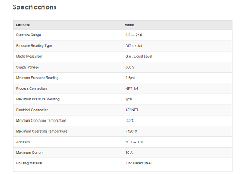The height and width of the screenshot is (174, 248).
Task: Select the Minimum Pressure Reading label
Action: click(x=37, y=78)
